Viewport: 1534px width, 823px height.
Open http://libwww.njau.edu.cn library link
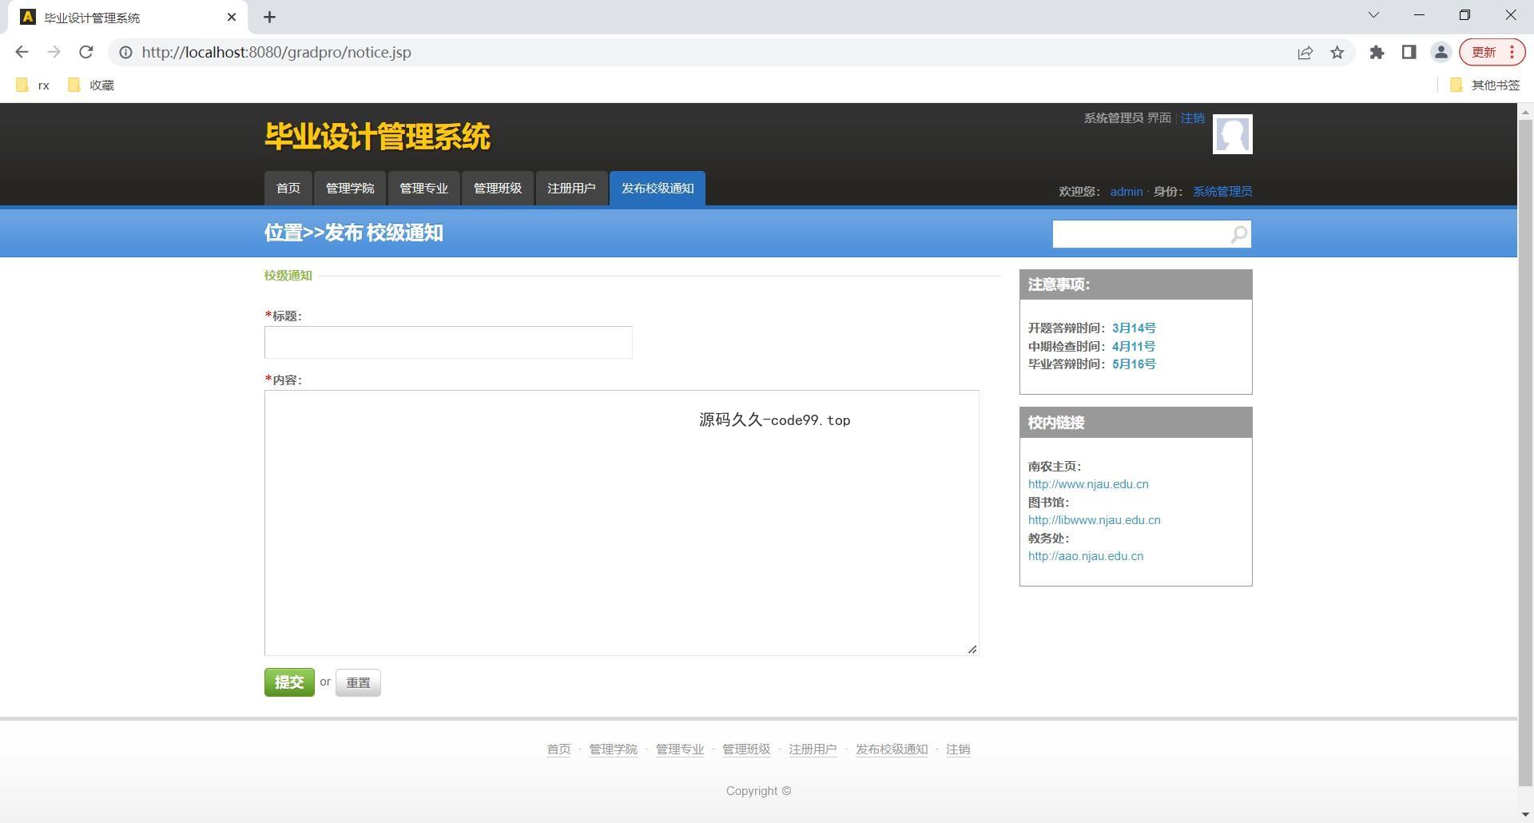pyautogui.click(x=1095, y=520)
